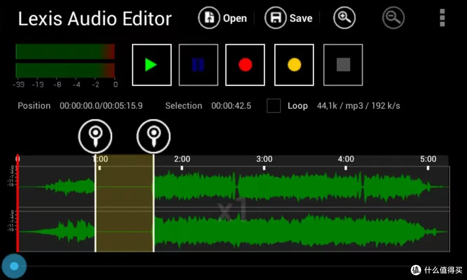This screenshot has height=280, width=467.
Task: Click the red playhead at timeline start
Action: (x=18, y=203)
